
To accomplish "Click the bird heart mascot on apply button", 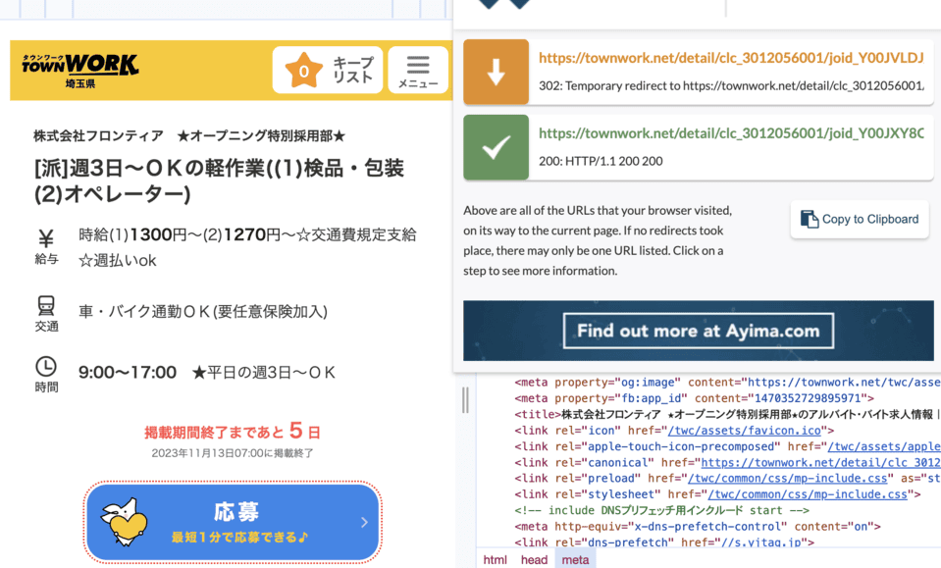I will pos(125,522).
